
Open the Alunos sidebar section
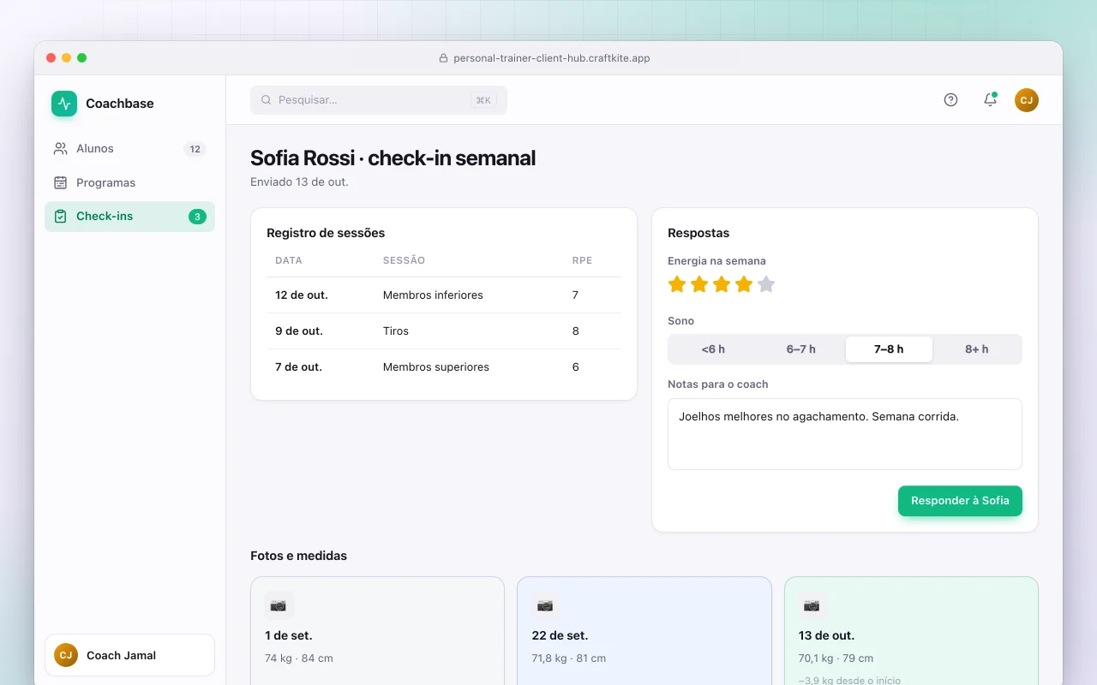pos(129,149)
